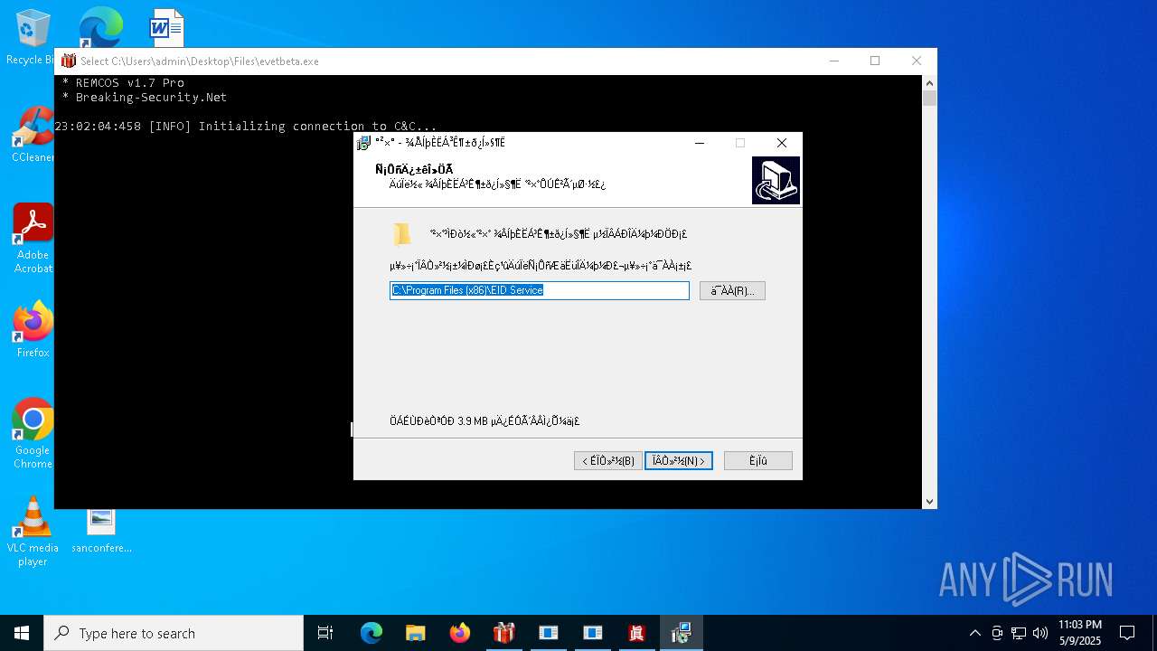This screenshot has height=651, width=1157.
Task: Click the taskbar clock showing 11:03 PM
Action: point(1080,633)
